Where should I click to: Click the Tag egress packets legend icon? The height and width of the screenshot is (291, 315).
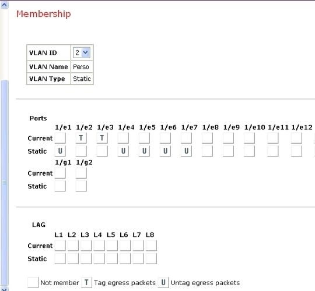pyautogui.click(x=86, y=283)
